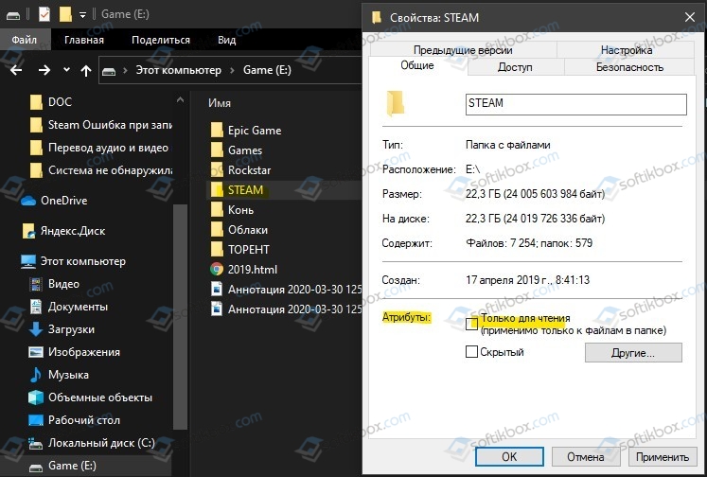Open recent locations dropdown arrow
This screenshot has width=707, height=477.
(67, 70)
